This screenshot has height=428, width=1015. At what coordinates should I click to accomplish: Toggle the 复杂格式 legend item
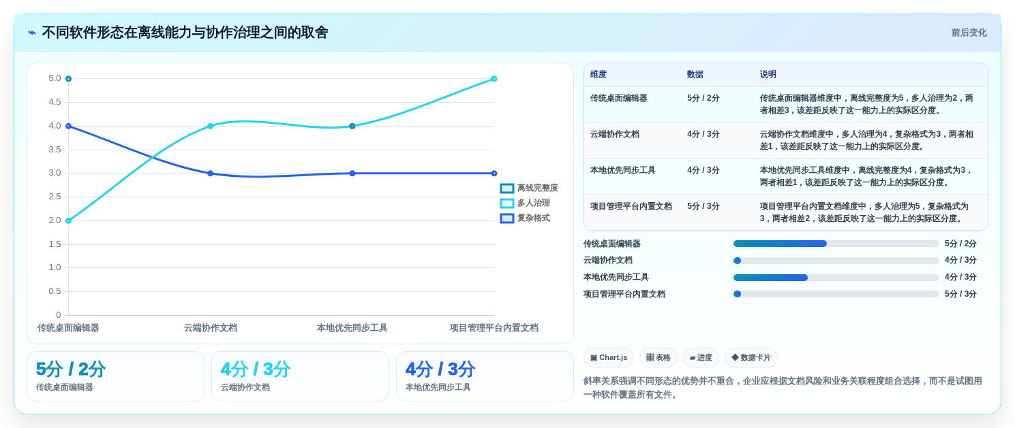[x=525, y=218]
